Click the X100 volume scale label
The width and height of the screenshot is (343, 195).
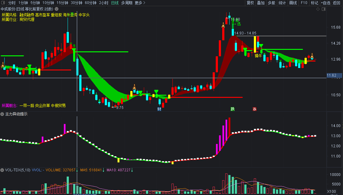[332, 192]
